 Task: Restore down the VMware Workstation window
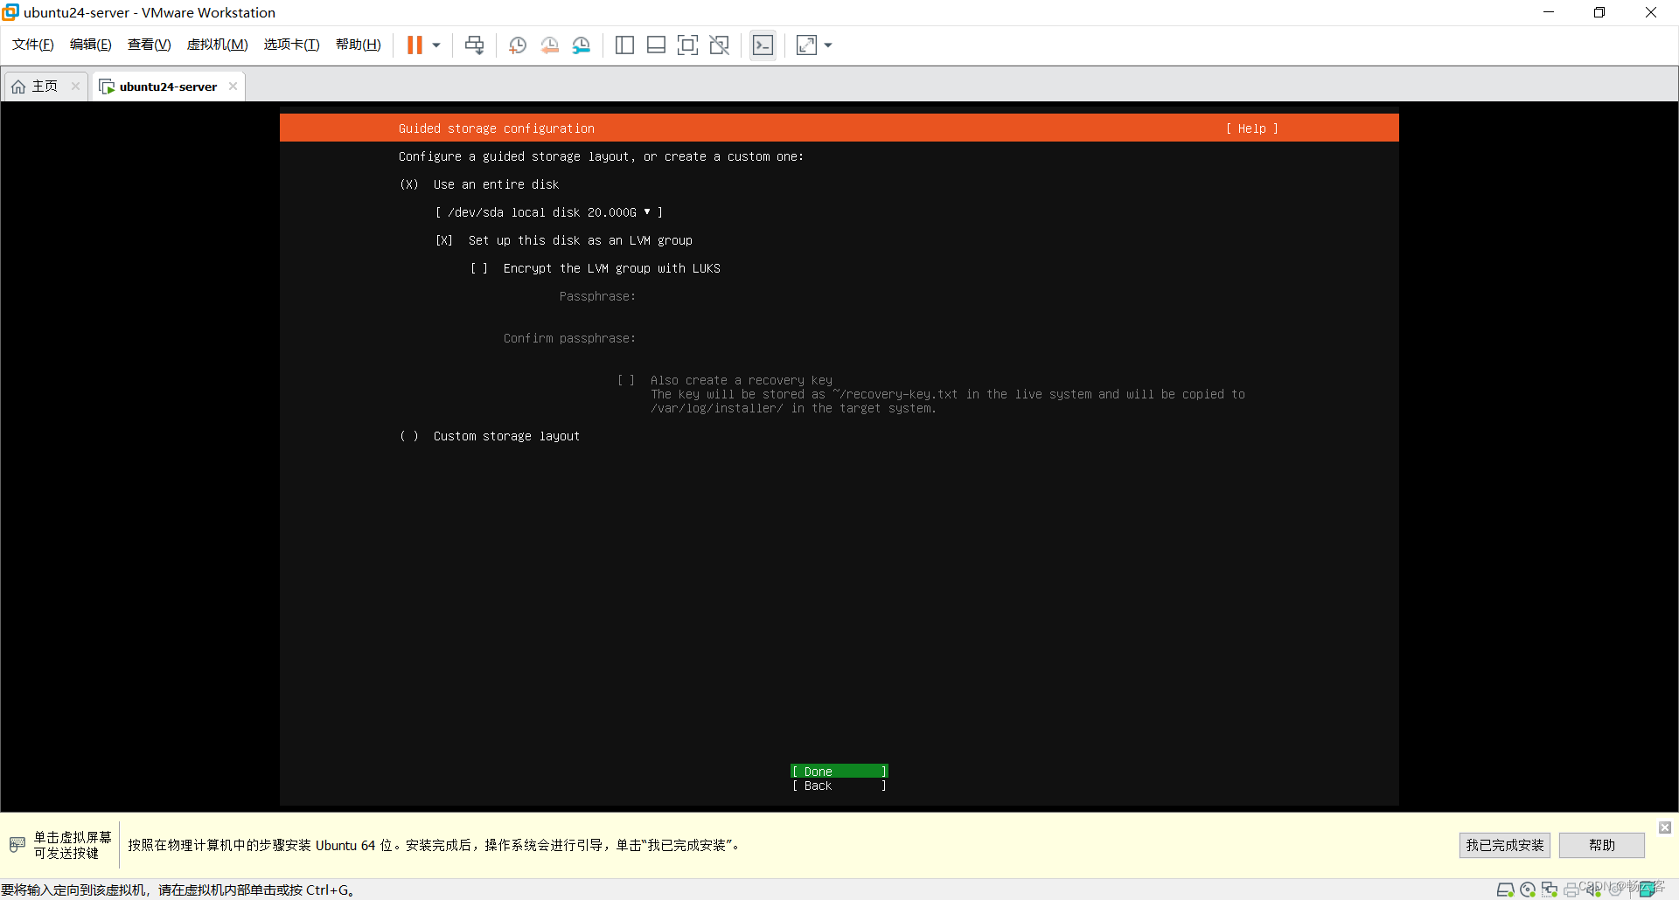pyautogui.click(x=1599, y=12)
